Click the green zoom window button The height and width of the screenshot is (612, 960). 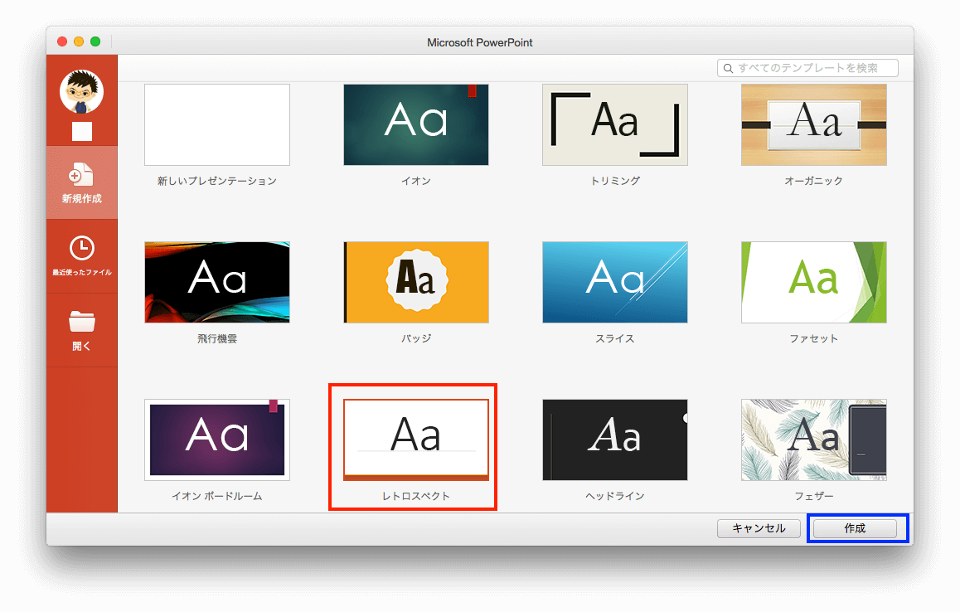[x=95, y=41]
